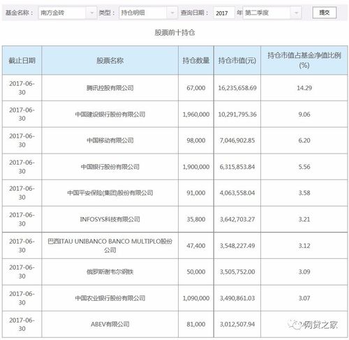
Task: Click market value 7,046,902.85
Action: 237,140
